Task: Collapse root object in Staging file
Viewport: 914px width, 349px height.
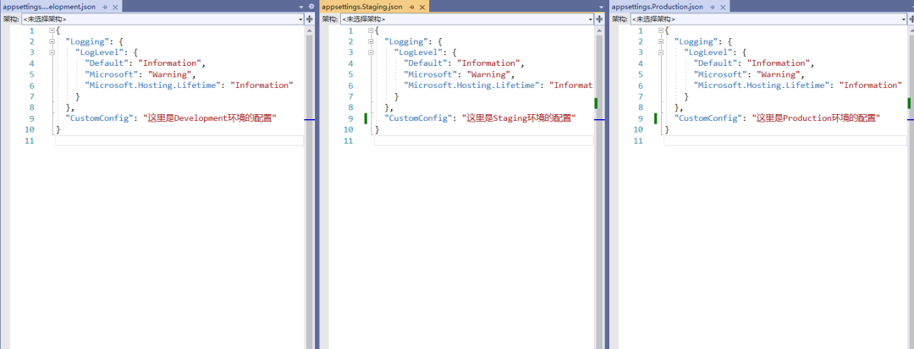Action: click(x=371, y=30)
